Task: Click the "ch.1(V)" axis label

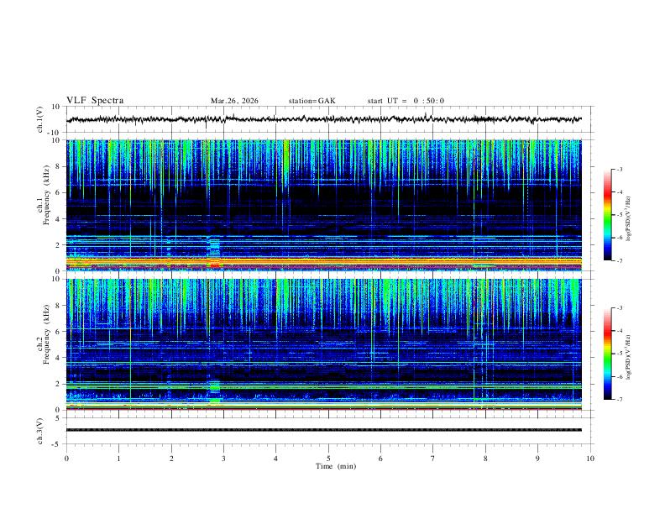Action: [40, 119]
